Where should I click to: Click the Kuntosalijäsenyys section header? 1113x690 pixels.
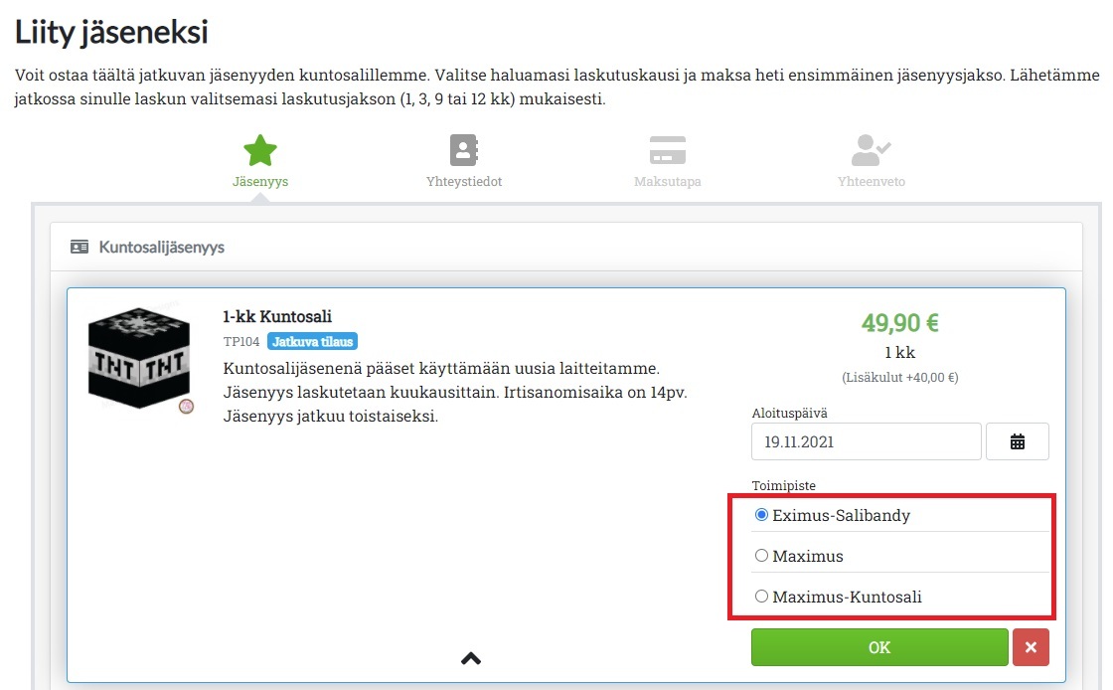(161, 248)
